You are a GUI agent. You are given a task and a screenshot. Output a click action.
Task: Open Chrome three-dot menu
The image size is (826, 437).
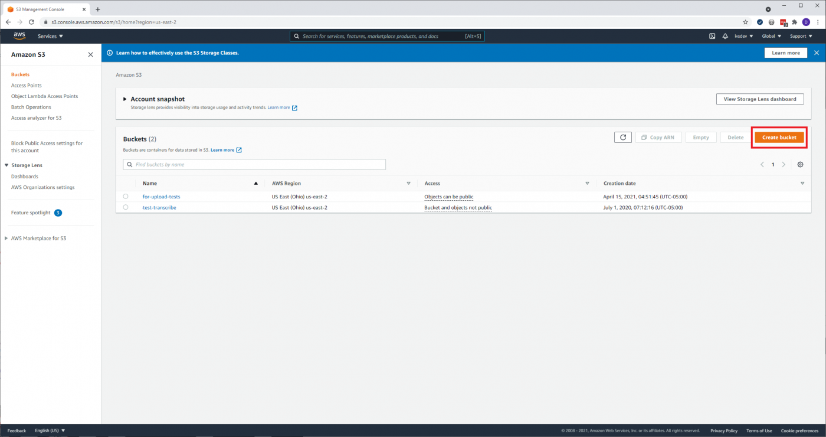[x=818, y=22]
